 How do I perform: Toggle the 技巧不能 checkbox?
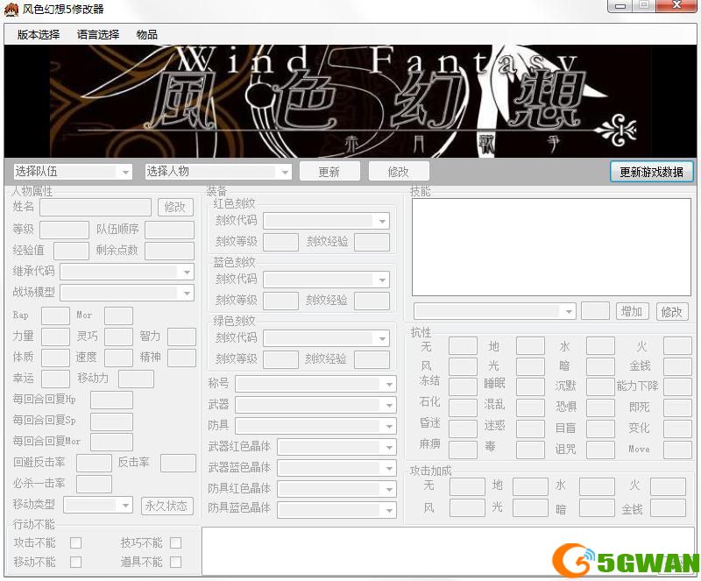point(176,543)
